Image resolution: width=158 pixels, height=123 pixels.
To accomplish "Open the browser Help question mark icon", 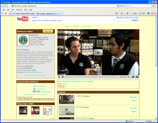I will point(148,13).
